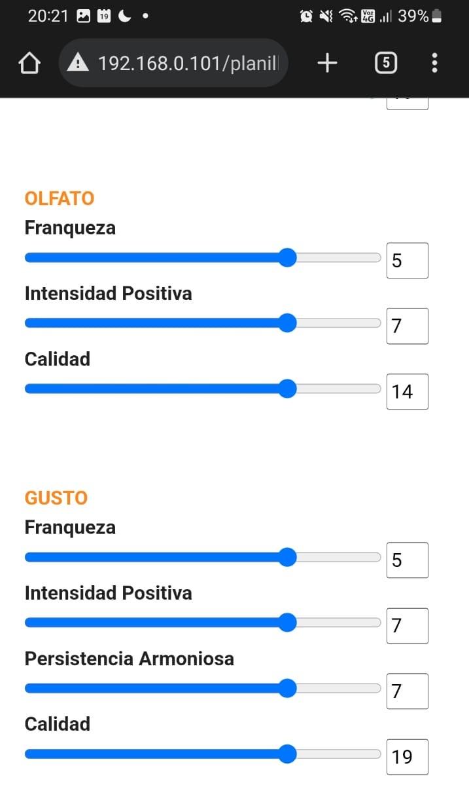Focus the Olfato Calidad value box showing 14

click(407, 392)
